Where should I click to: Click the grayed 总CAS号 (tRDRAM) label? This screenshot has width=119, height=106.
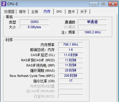(40, 91)
